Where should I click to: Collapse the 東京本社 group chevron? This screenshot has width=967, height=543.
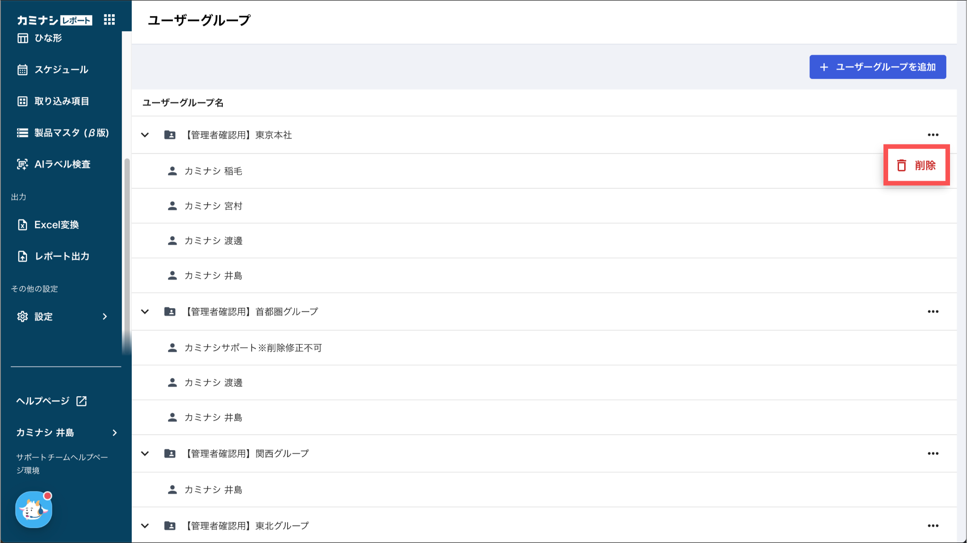point(145,135)
